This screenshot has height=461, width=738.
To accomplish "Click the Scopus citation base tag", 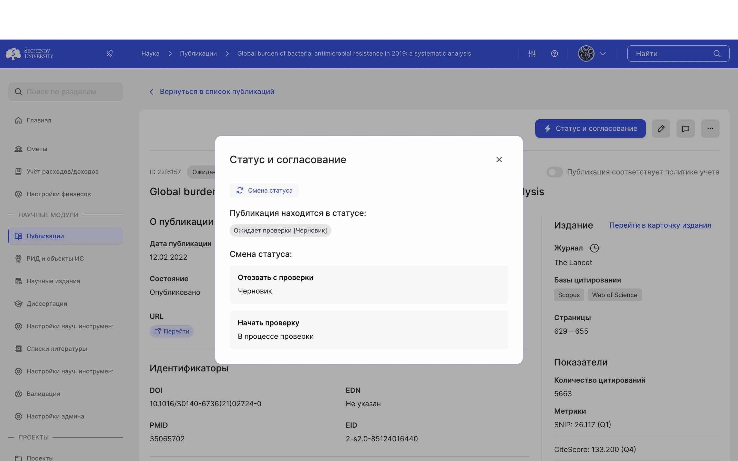I will (569, 295).
